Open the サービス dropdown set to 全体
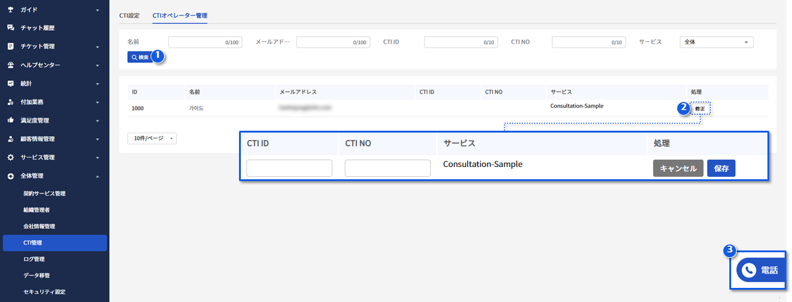Viewport: 792px width, 302px height. coord(716,42)
